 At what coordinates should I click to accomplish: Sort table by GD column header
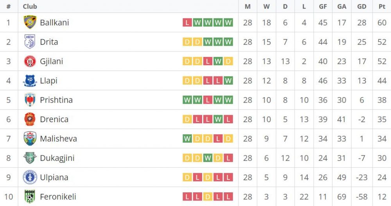pos(362,6)
